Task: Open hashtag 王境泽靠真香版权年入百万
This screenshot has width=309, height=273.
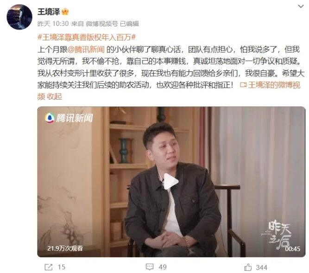Action: [87, 37]
